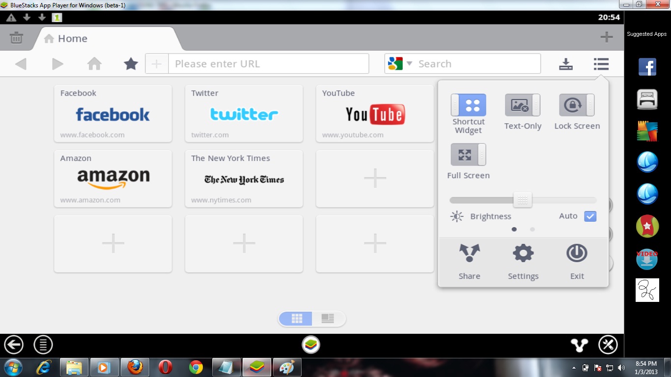Click the Search input box
The width and height of the screenshot is (671, 377).
pos(477,64)
